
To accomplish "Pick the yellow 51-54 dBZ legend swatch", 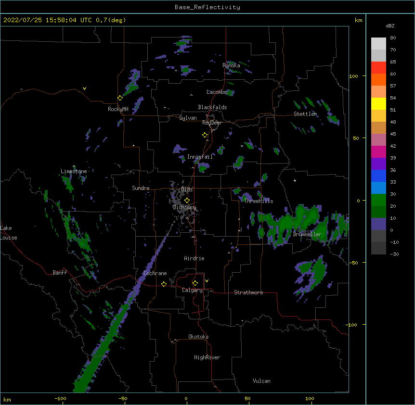I will [378, 103].
